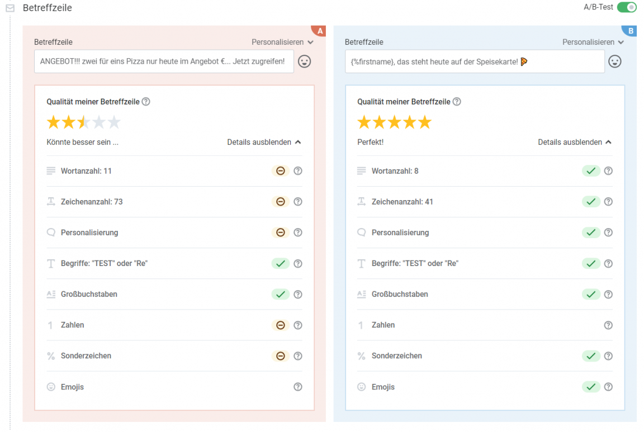The image size is (644, 432).
Task: Click Personalisierung warning status in variant A
Action: tap(281, 232)
